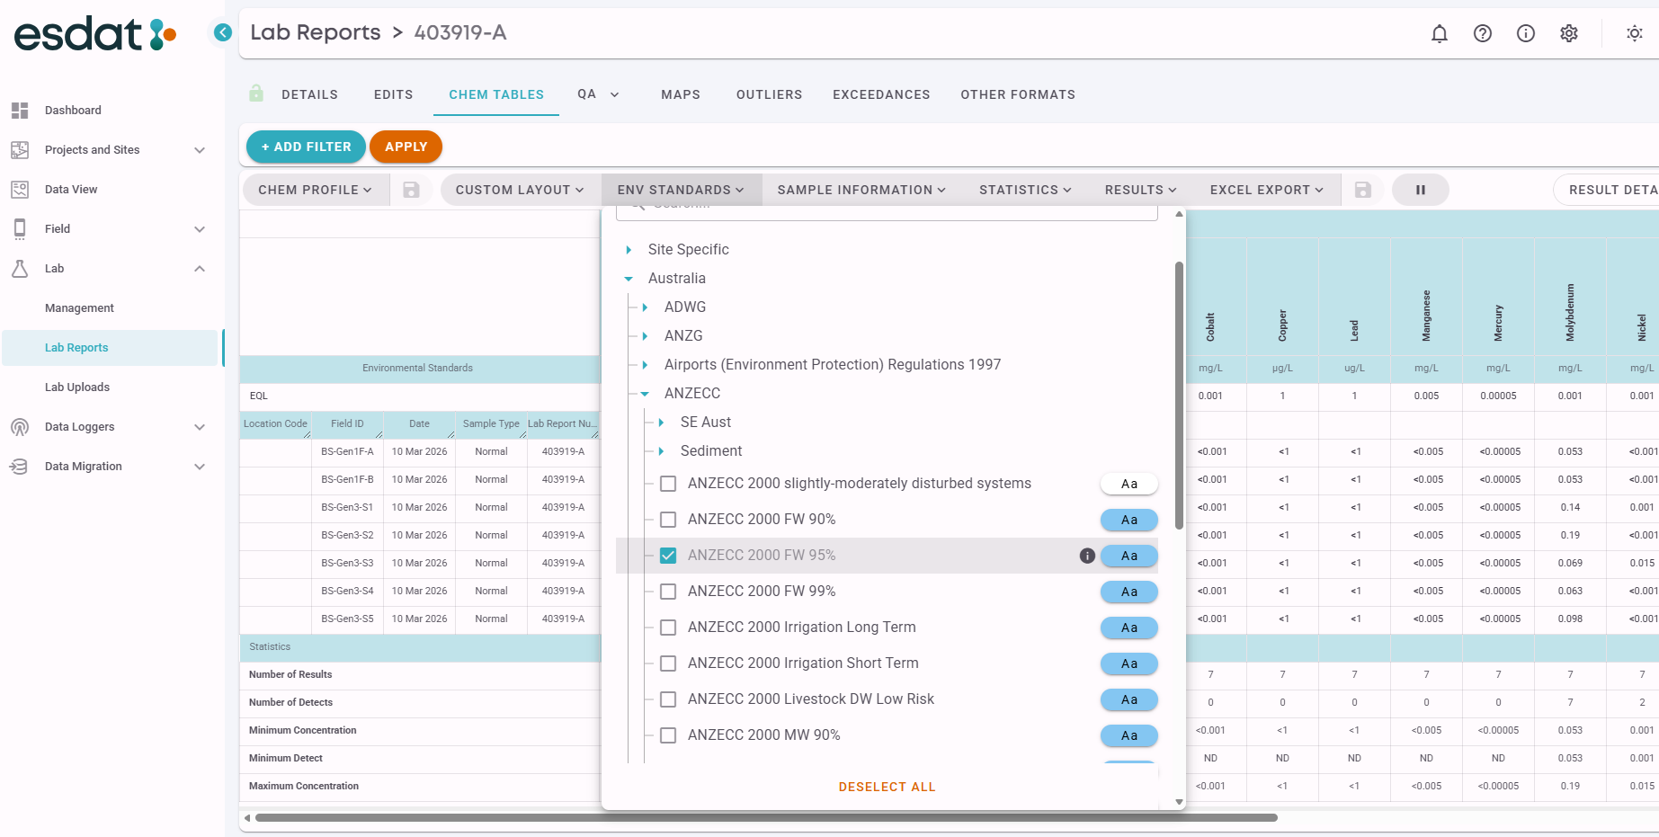Click the settings gear icon
The width and height of the screenshot is (1659, 837).
[x=1568, y=33]
